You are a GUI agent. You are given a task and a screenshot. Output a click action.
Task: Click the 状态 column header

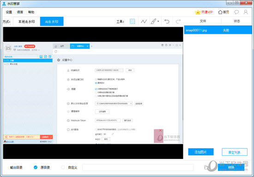tap(237, 21)
